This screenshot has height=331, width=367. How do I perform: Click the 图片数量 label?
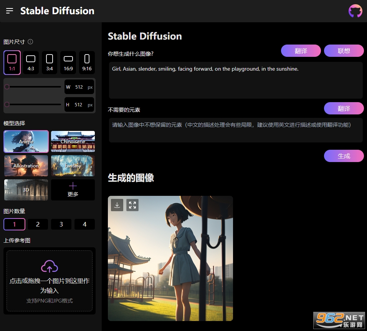(x=14, y=211)
